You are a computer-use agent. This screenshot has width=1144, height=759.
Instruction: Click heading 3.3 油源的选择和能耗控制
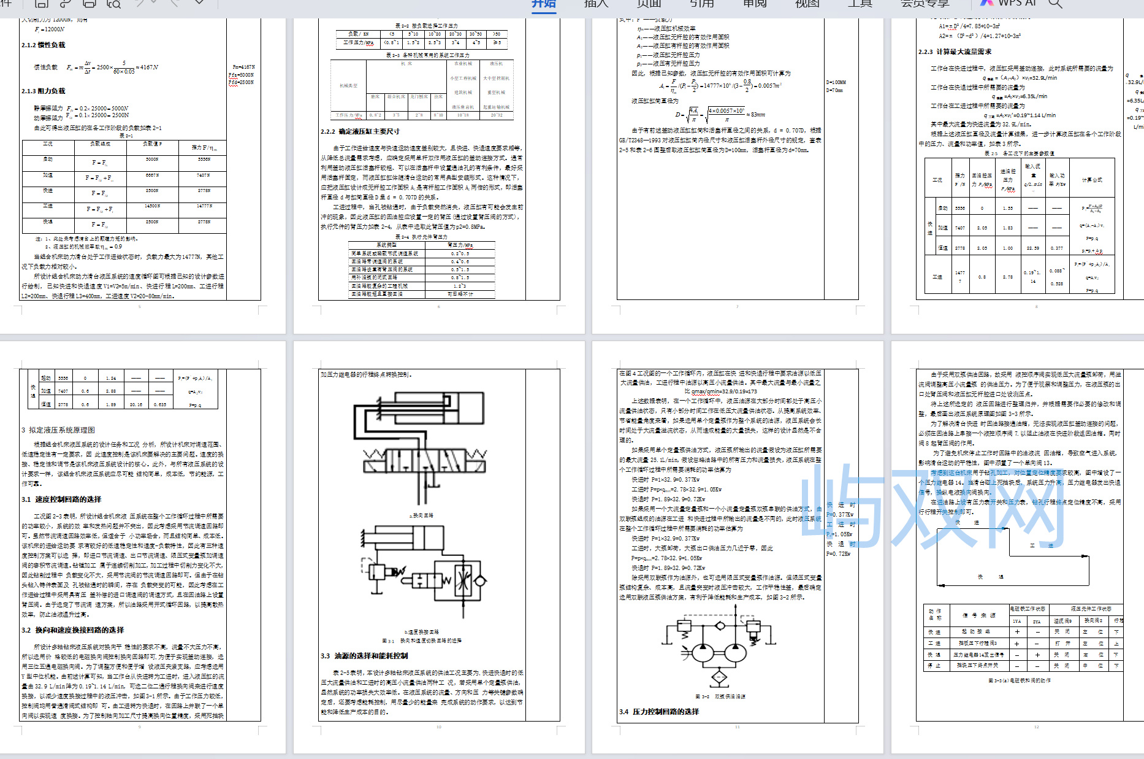pos(364,656)
